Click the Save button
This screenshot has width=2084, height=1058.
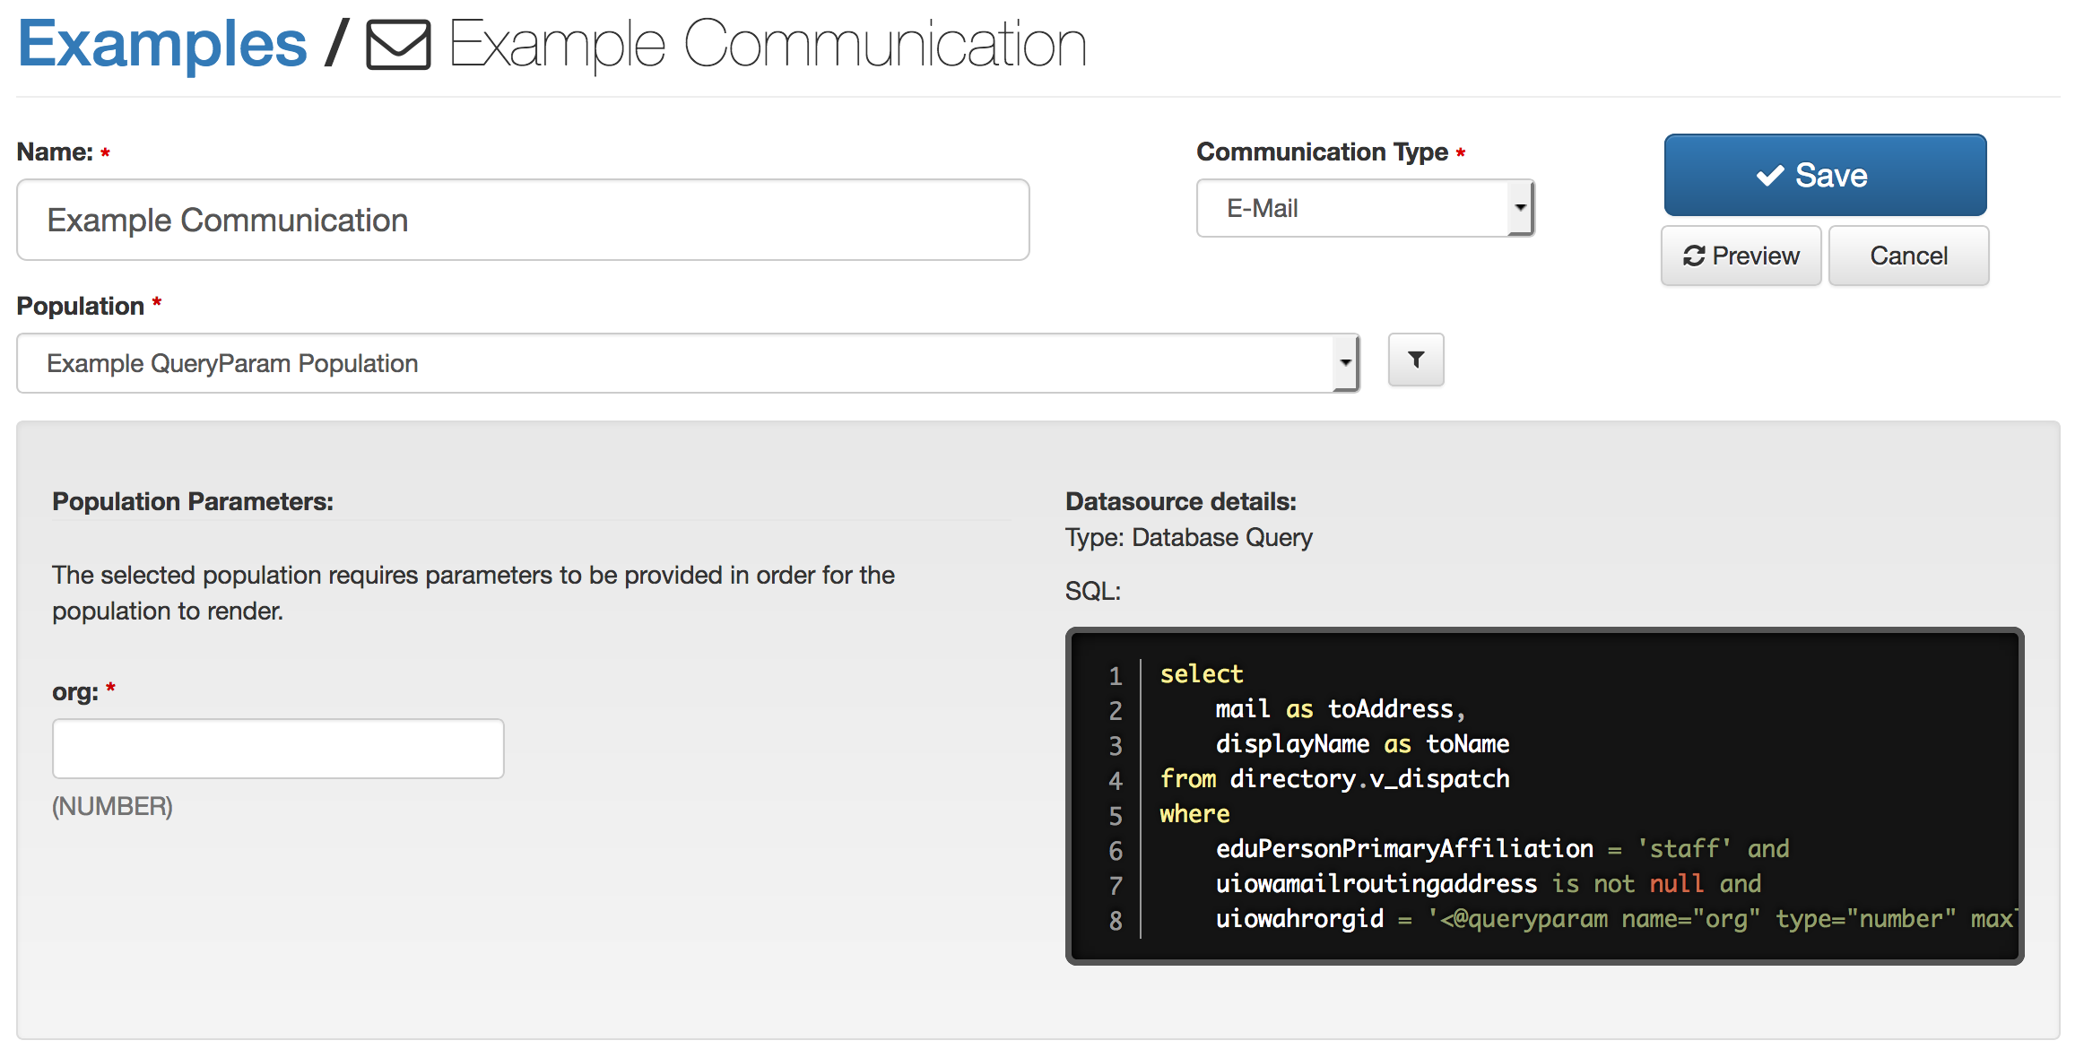point(1825,175)
